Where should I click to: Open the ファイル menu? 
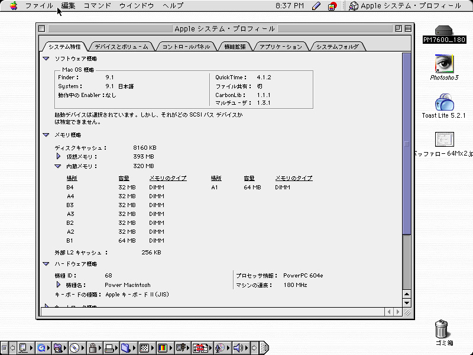[x=39, y=6]
